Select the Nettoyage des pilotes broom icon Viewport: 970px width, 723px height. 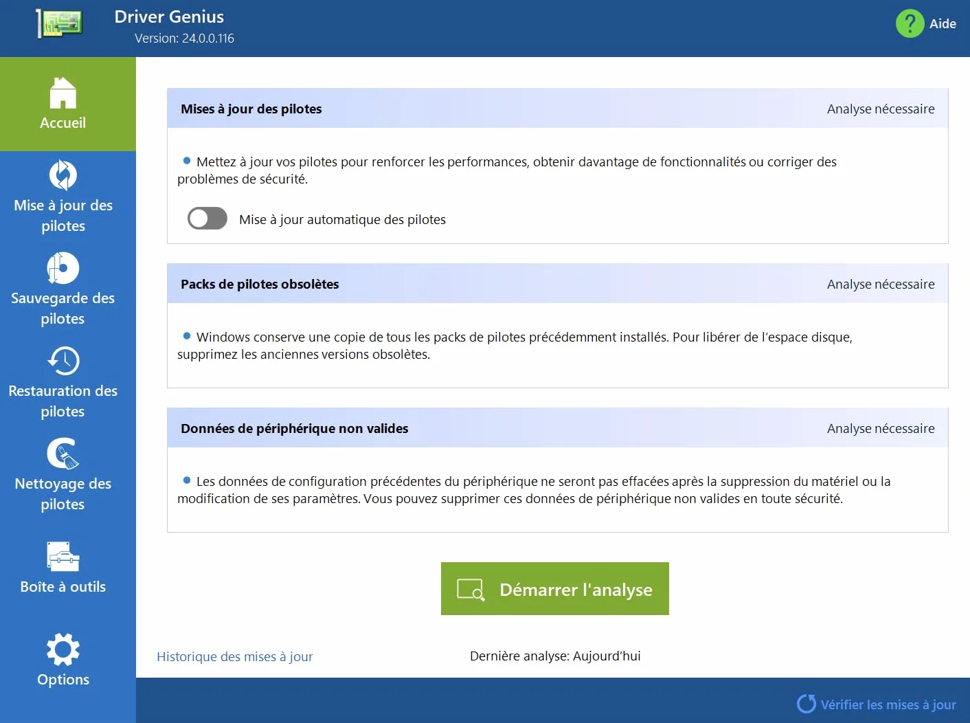pos(63,454)
